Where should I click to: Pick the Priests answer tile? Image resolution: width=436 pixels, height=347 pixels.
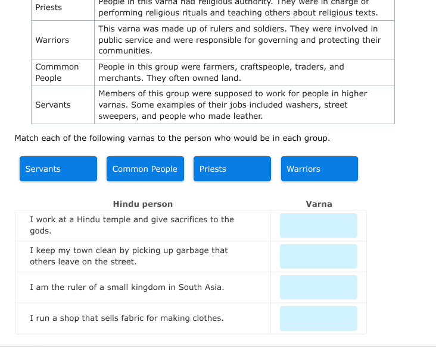coord(232,169)
